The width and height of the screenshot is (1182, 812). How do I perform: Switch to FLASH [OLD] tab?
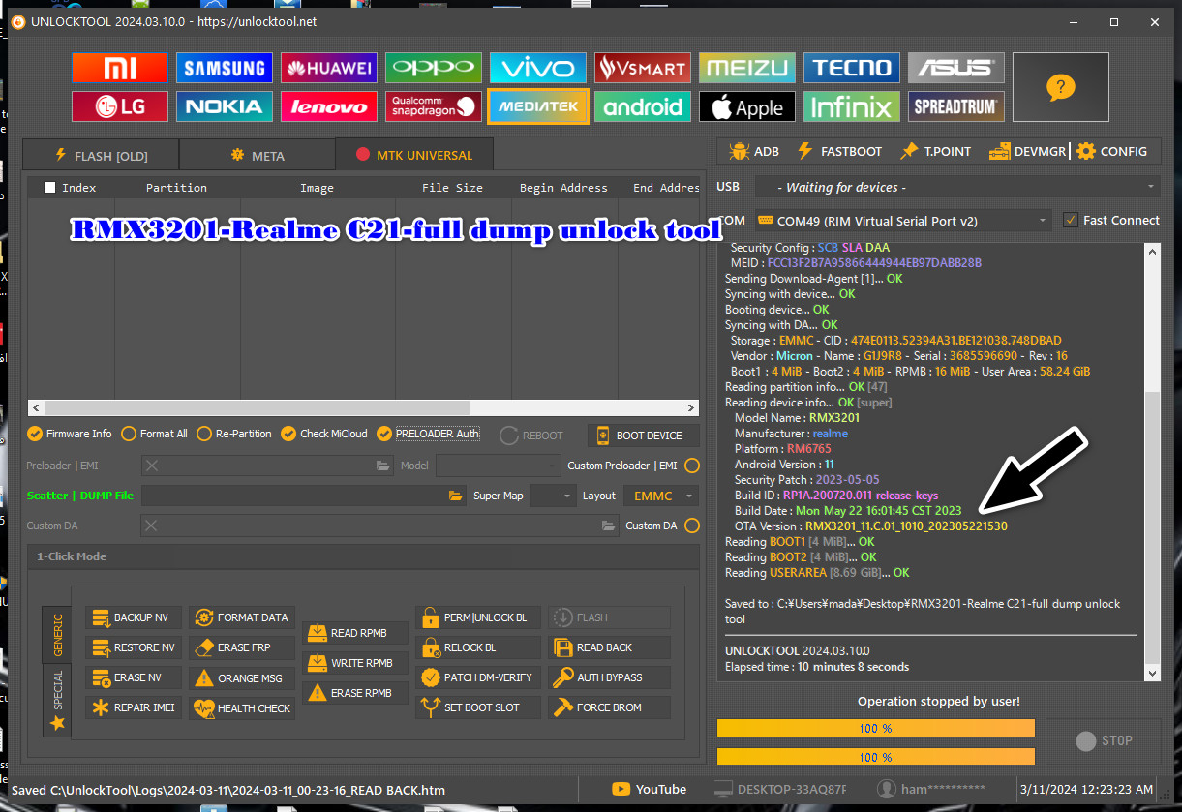tap(101, 155)
